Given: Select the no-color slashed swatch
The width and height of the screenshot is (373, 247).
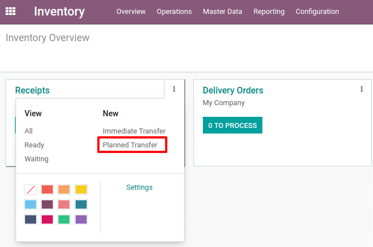Looking at the screenshot, I should (x=31, y=189).
